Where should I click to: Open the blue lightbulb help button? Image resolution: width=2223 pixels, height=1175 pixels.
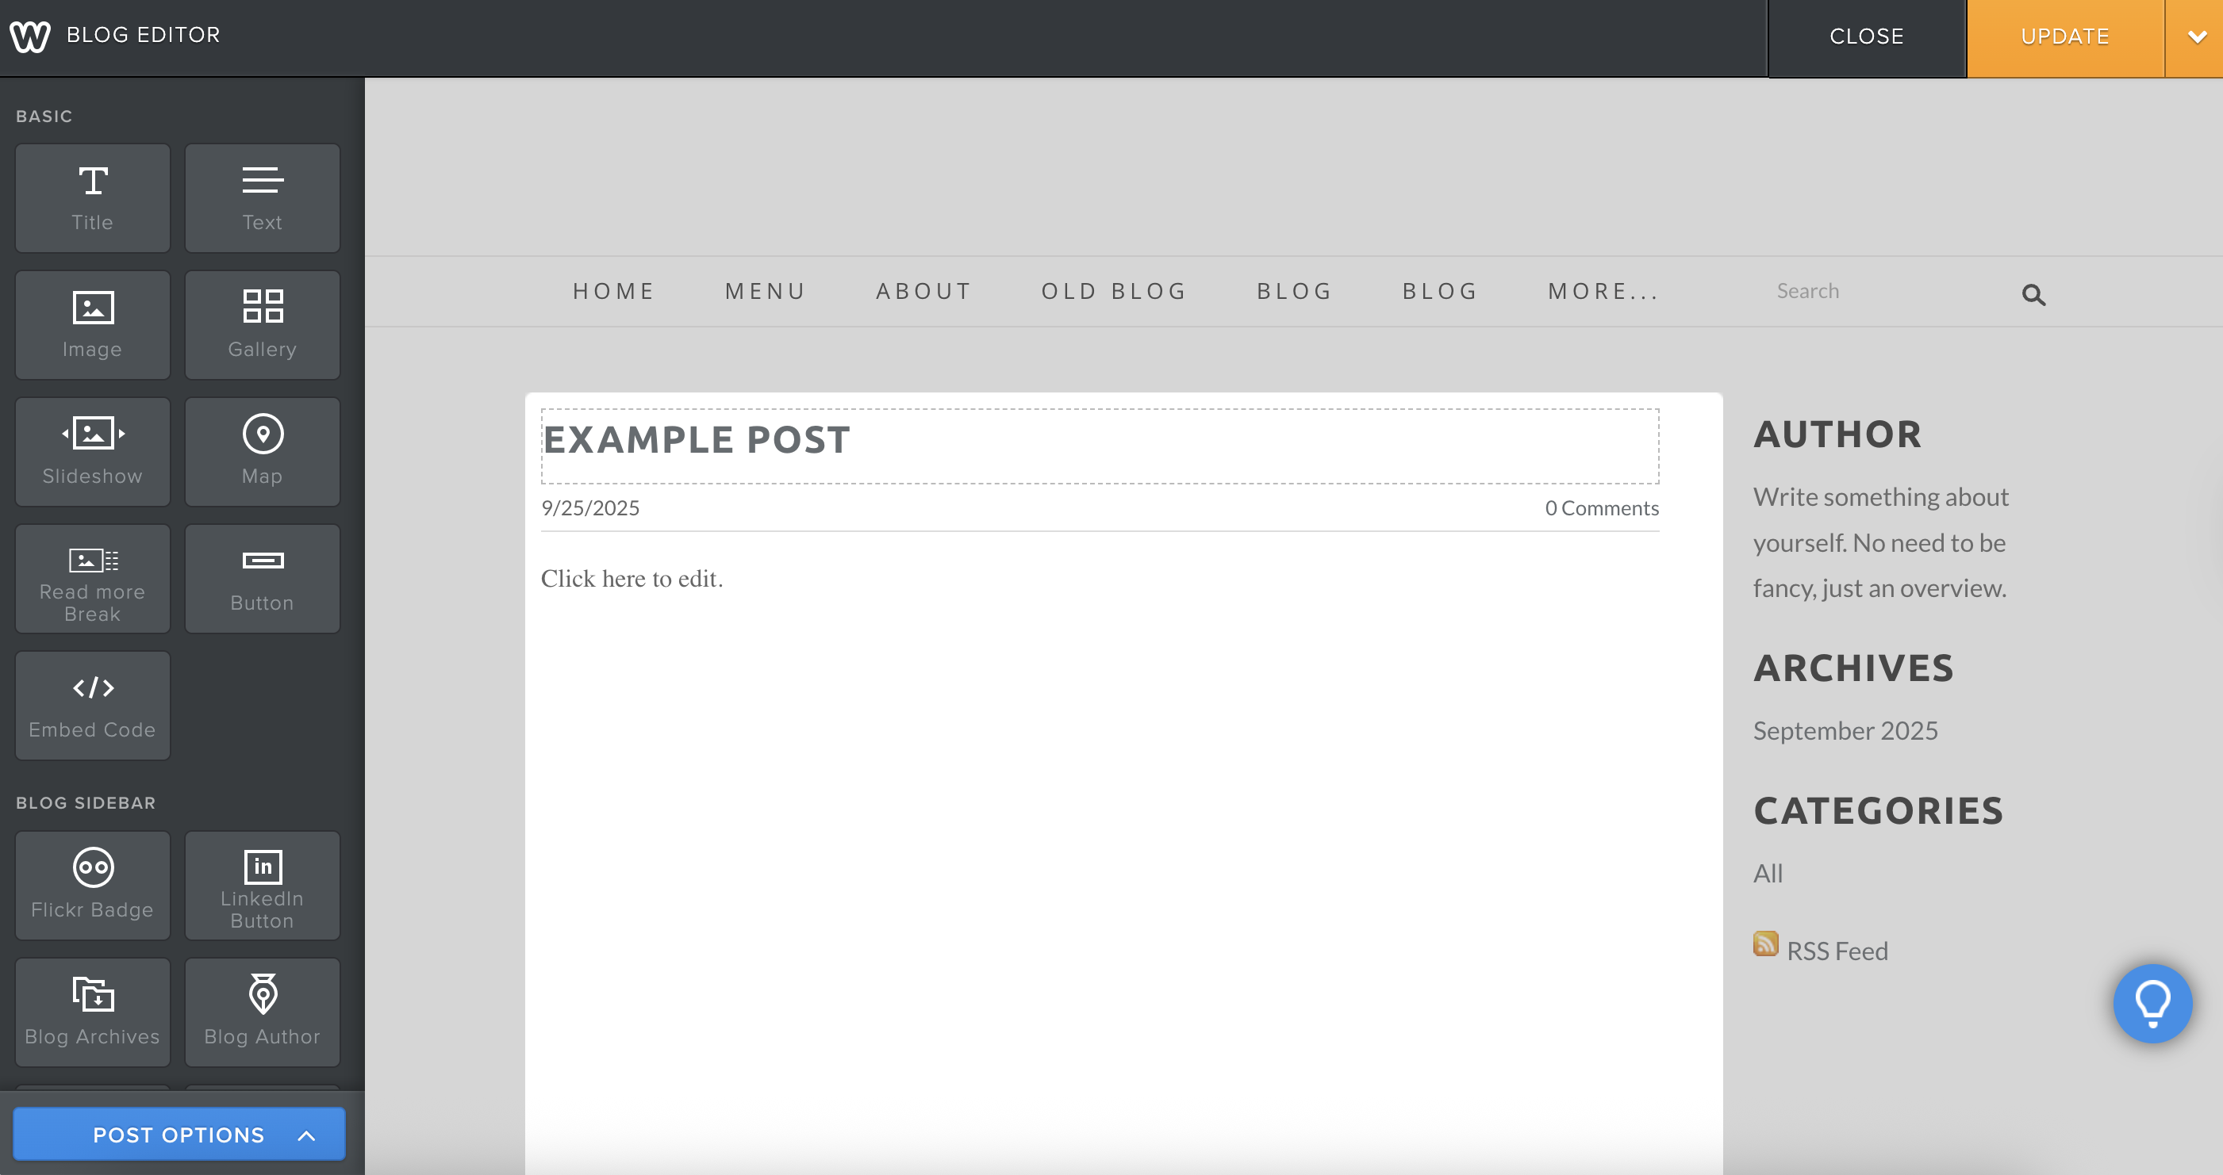(x=2152, y=1002)
